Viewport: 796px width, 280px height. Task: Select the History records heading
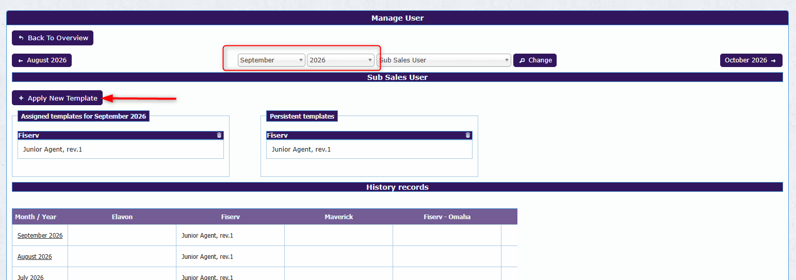click(x=397, y=187)
